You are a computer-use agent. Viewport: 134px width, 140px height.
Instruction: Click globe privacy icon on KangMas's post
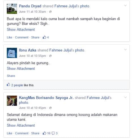point(50,108)
